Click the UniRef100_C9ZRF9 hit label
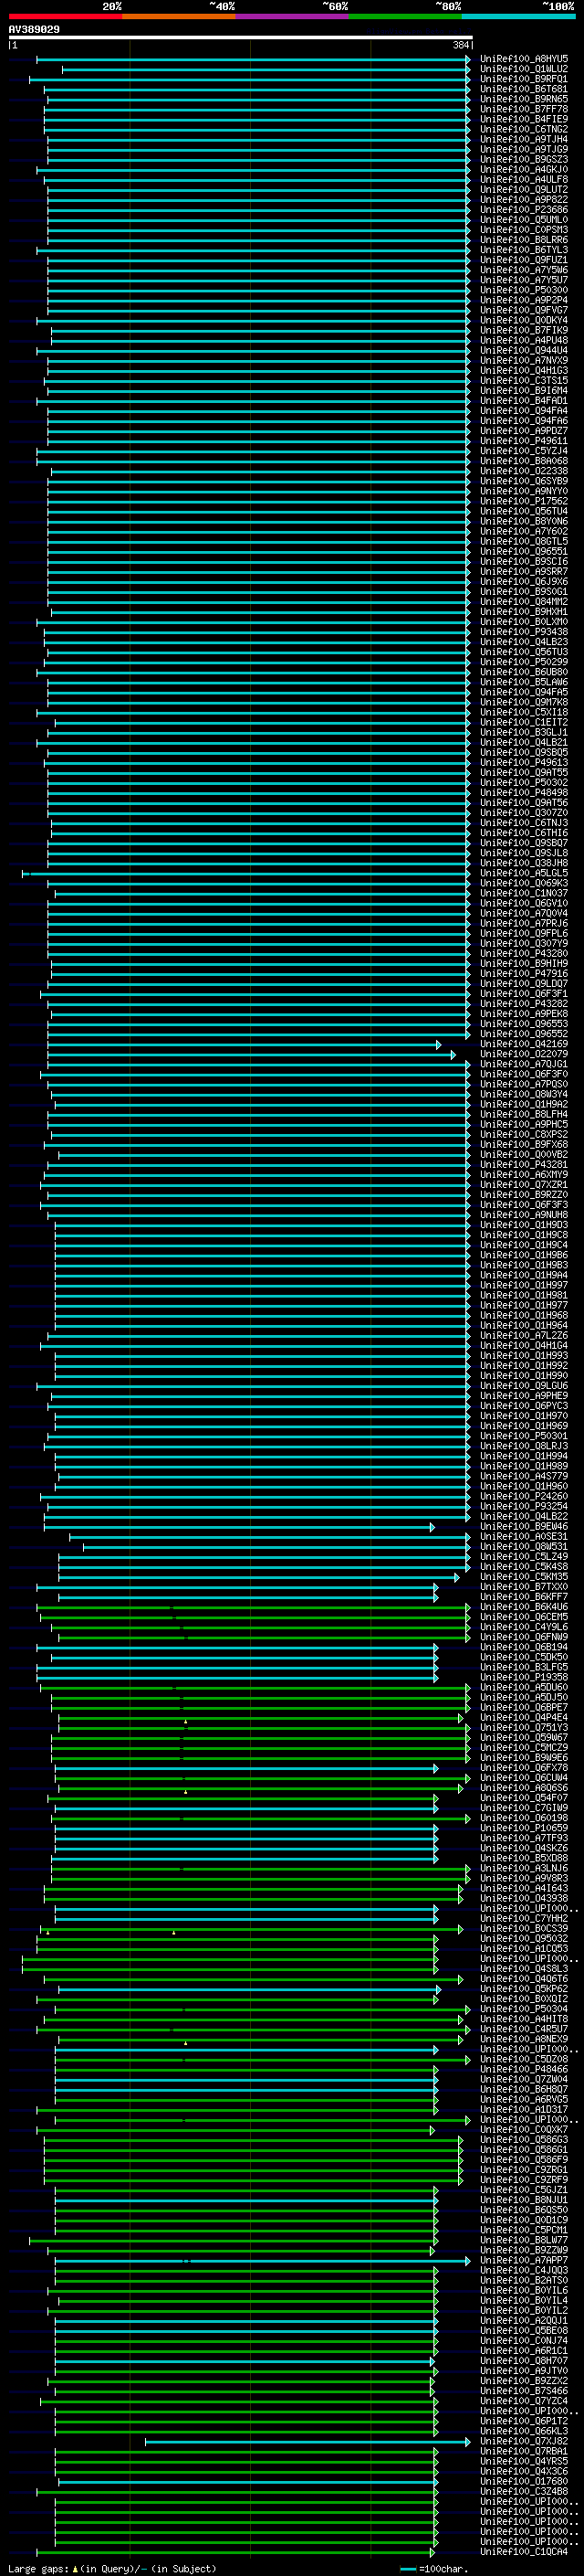The height and width of the screenshot is (2576, 584). click(524, 2180)
